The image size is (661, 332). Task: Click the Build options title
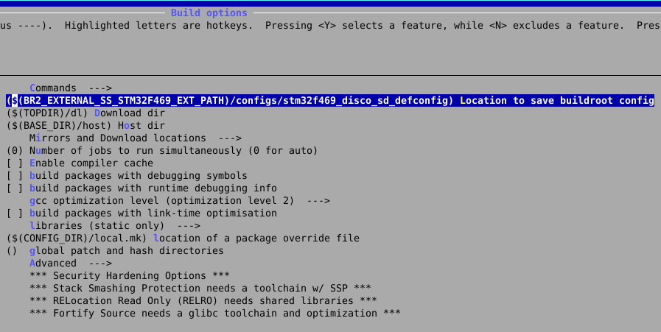click(x=209, y=13)
